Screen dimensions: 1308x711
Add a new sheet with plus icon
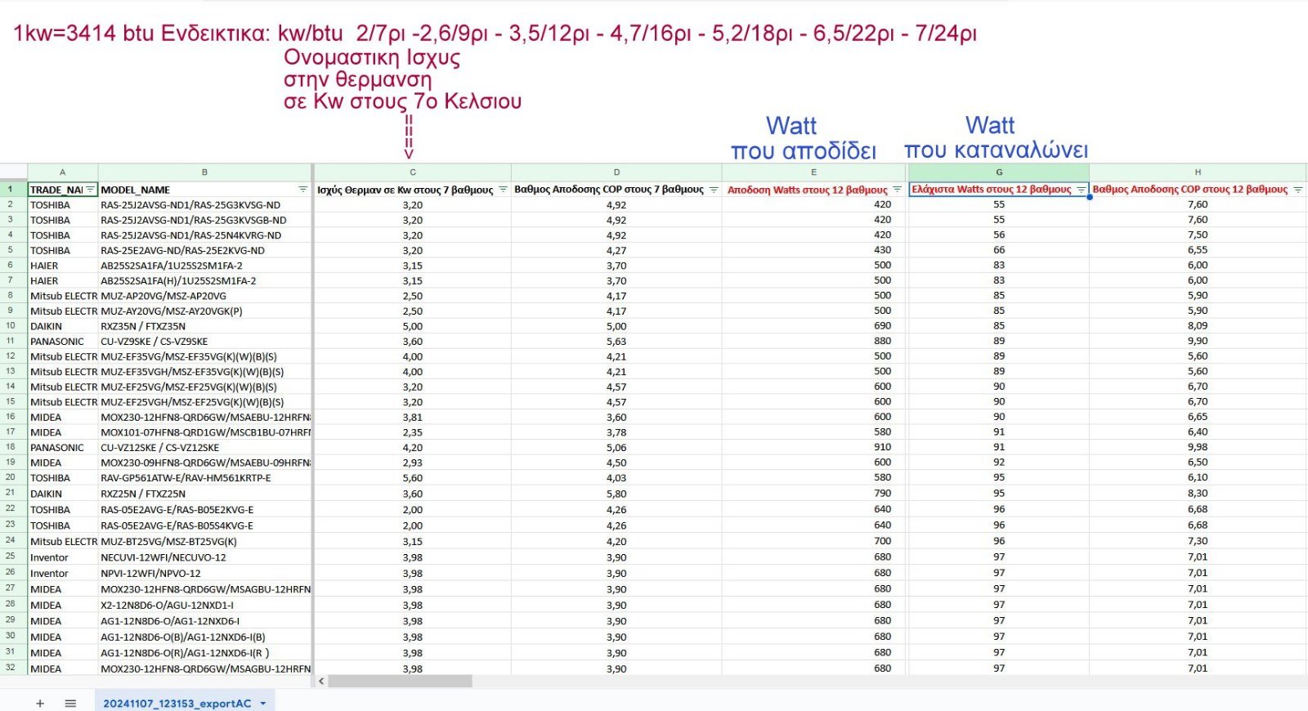pos(40,703)
